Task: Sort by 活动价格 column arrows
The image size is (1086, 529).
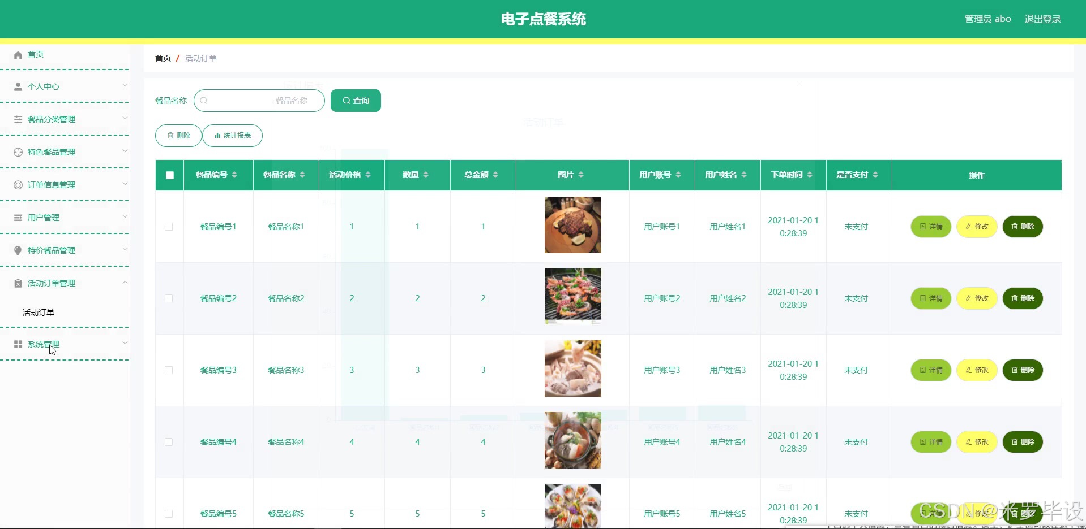Action: click(x=368, y=175)
